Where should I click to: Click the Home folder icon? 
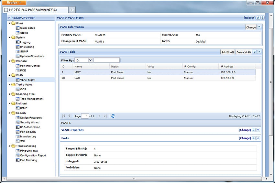(x=13, y=23)
